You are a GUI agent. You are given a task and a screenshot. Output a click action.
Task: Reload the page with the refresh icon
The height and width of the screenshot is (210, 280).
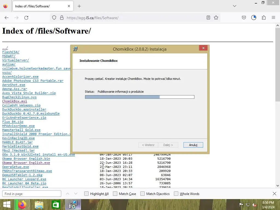26,18
